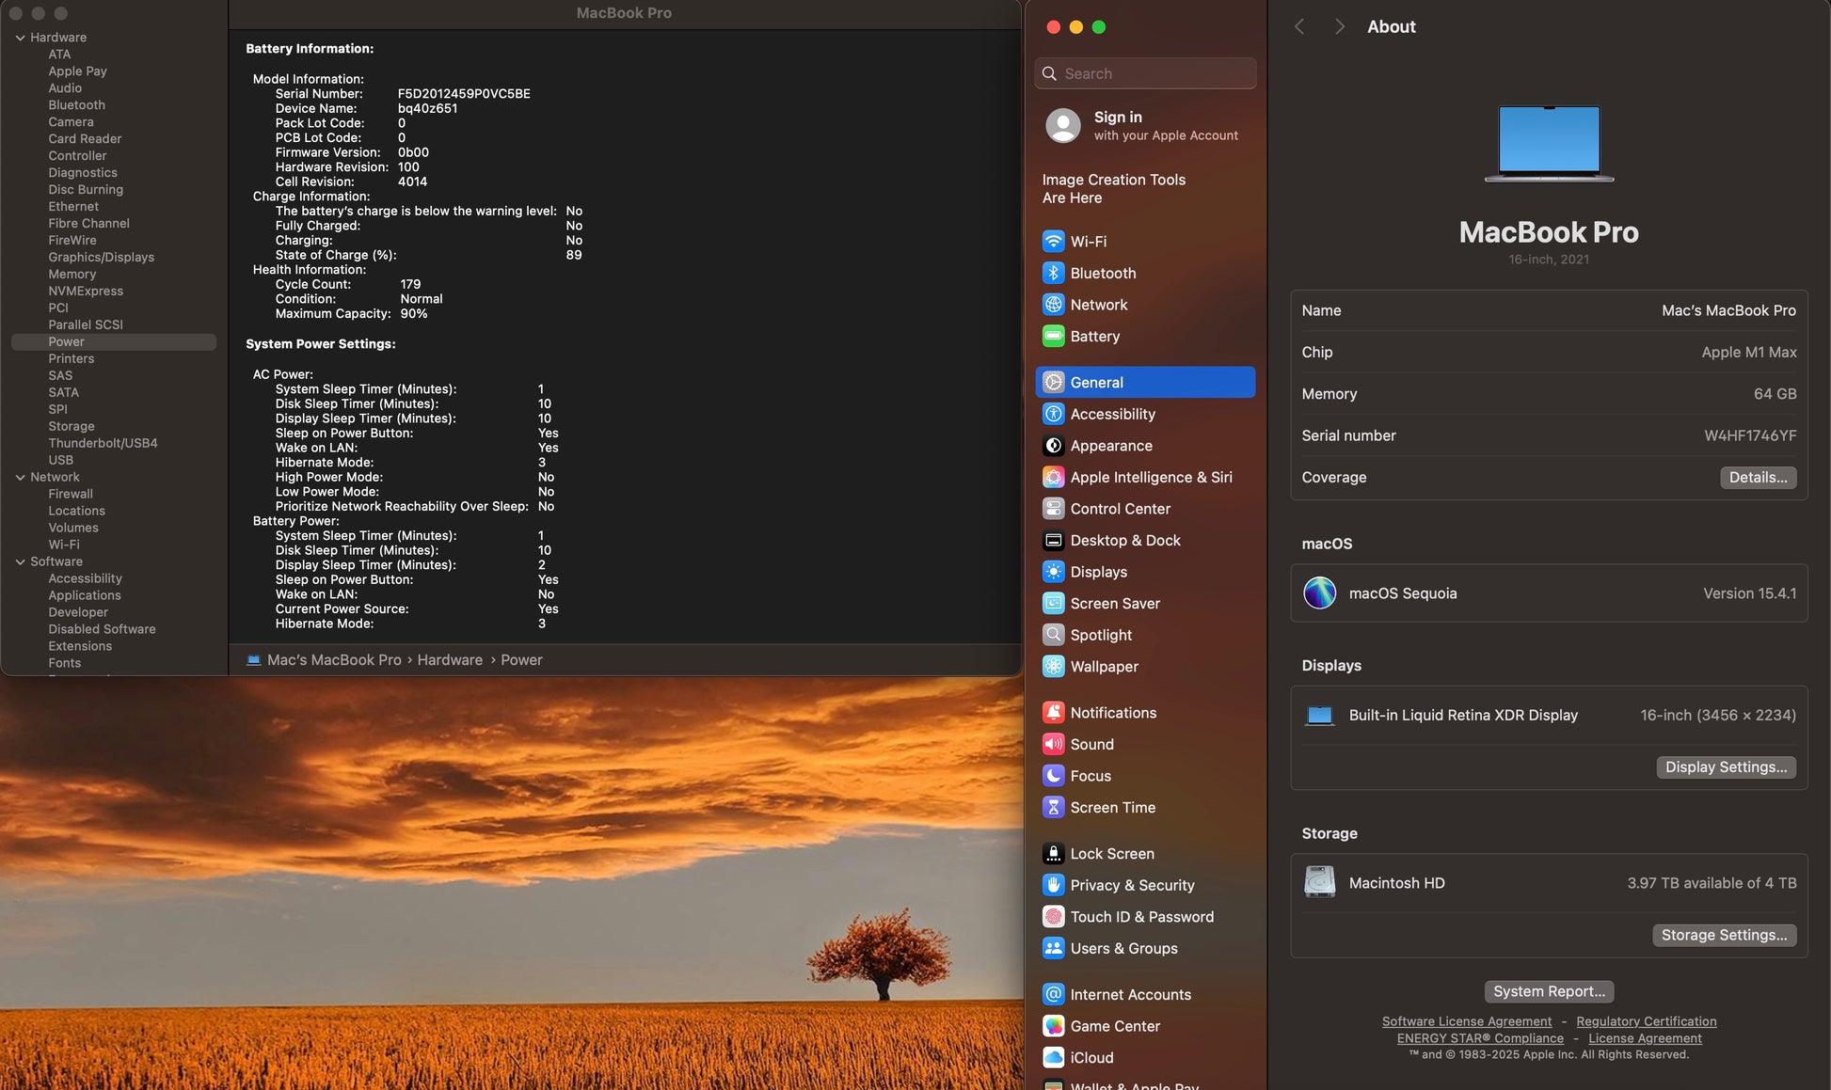Click the back navigation chevron
Screen dimensions: 1831x1090
pos(1299,26)
